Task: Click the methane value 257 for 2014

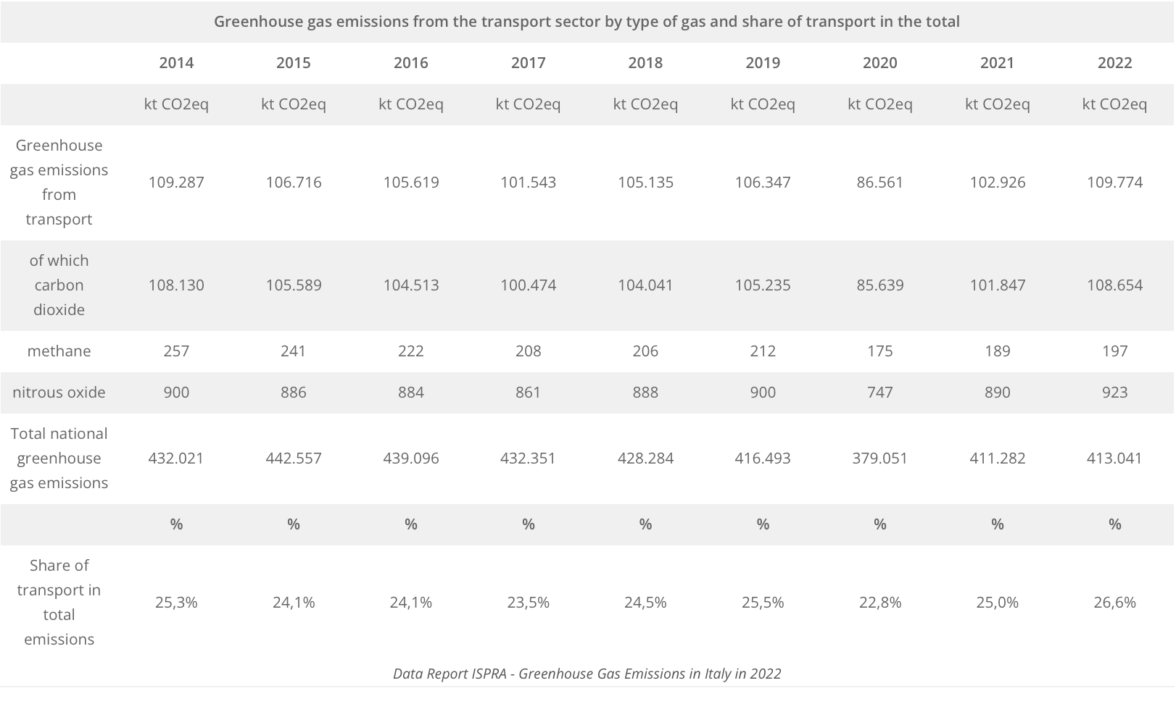Action: (x=176, y=351)
